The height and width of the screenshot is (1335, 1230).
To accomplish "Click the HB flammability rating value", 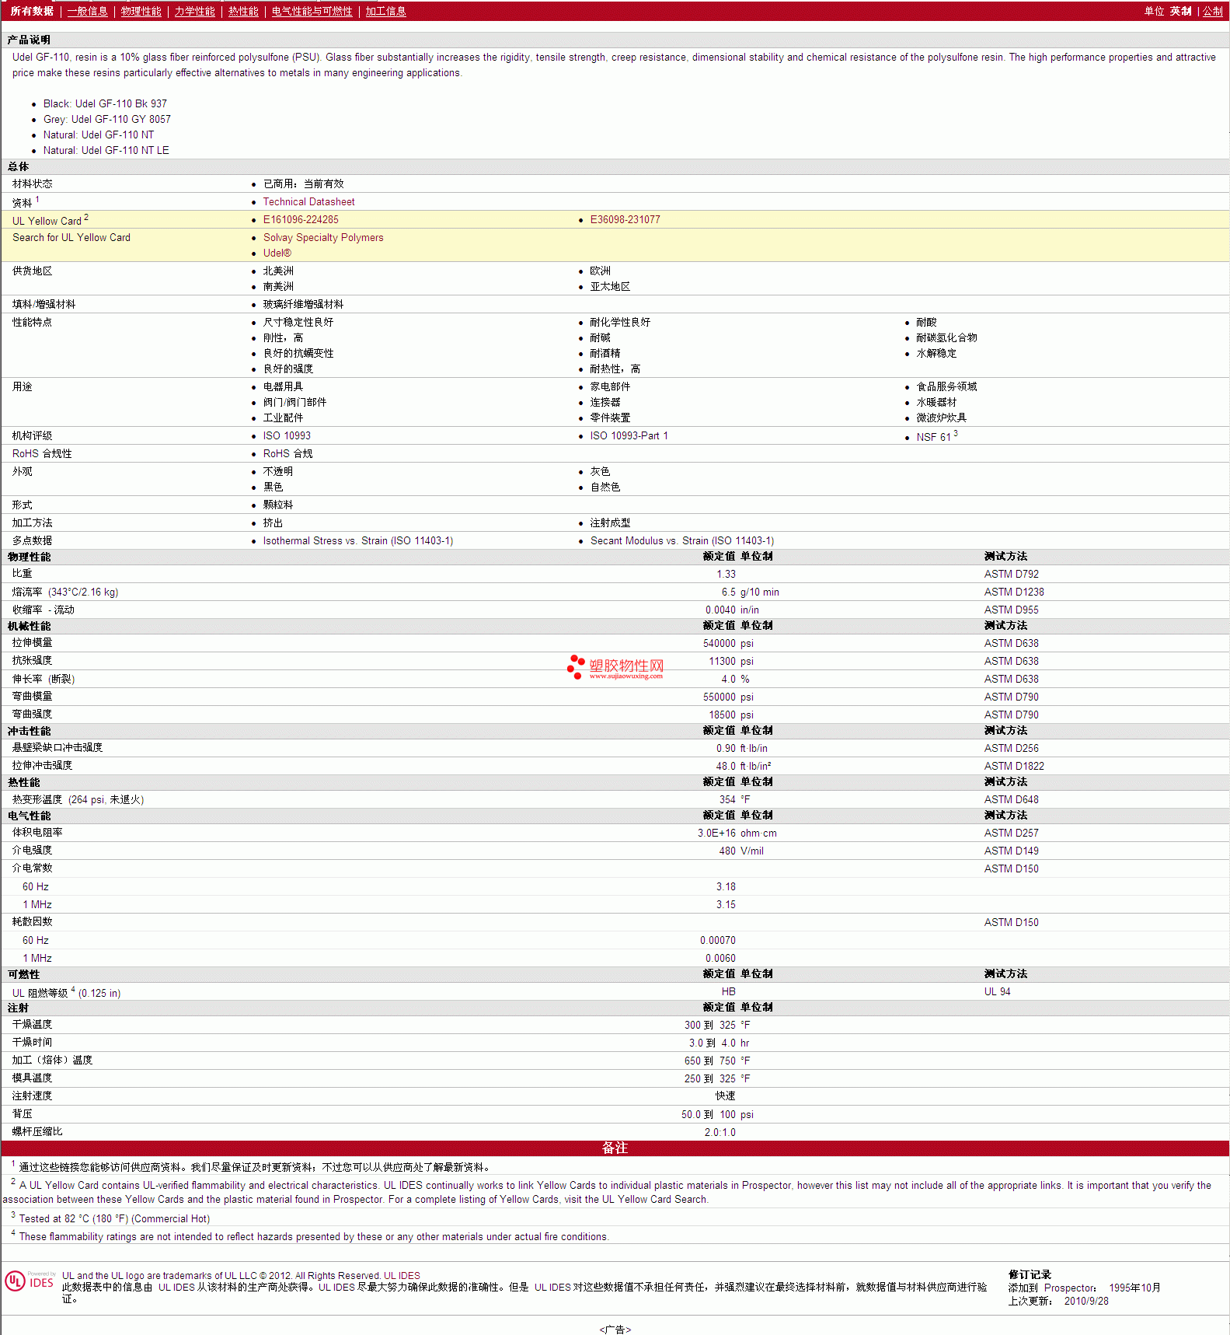I will click(728, 991).
